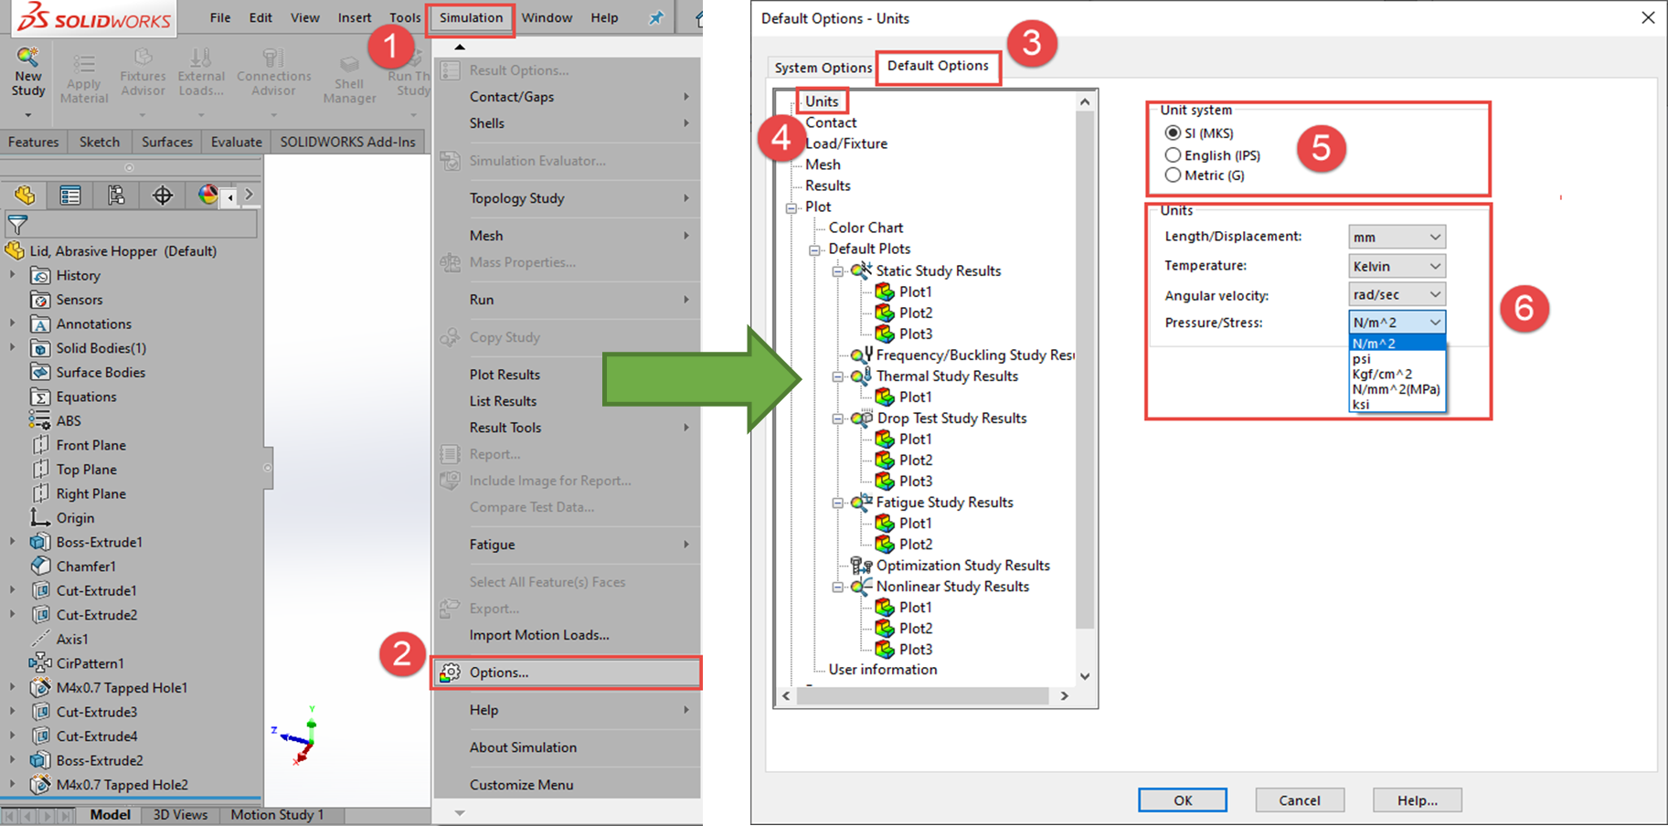
Task: Toggle the Pressure/Stress unit dropdown
Action: coord(1397,323)
